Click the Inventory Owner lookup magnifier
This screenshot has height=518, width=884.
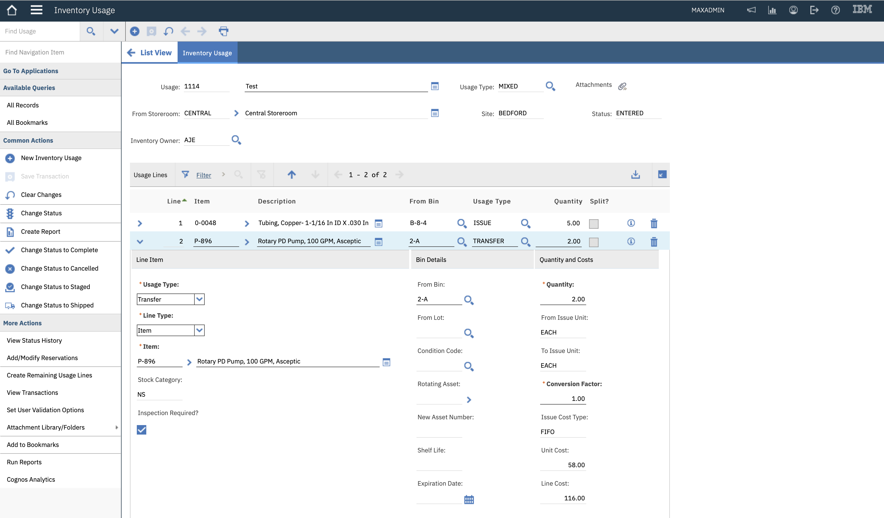pyautogui.click(x=236, y=140)
